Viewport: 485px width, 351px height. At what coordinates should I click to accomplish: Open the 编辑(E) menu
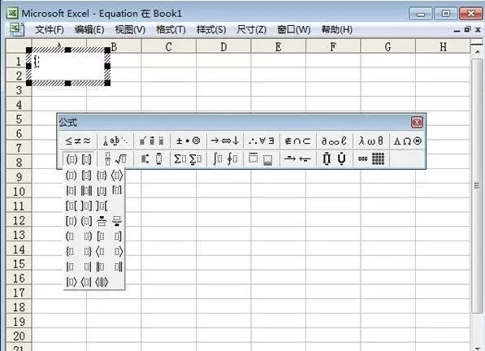89,30
